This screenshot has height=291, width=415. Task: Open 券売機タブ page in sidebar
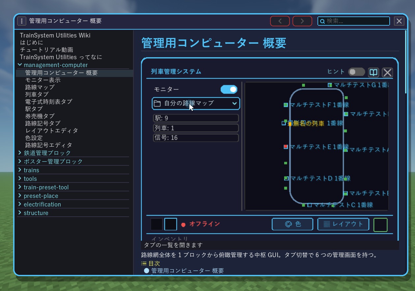point(40,116)
